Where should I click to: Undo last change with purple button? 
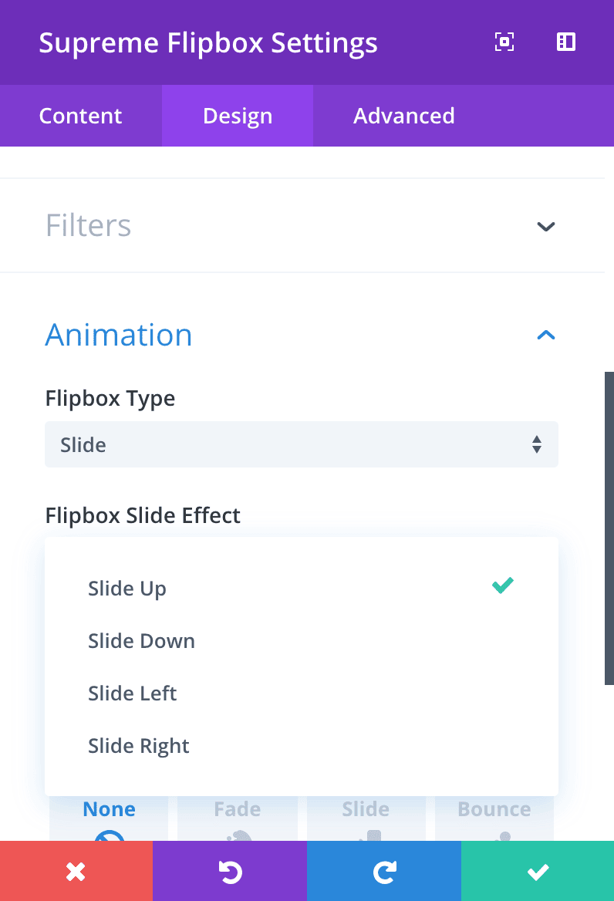click(x=230, y=871)
